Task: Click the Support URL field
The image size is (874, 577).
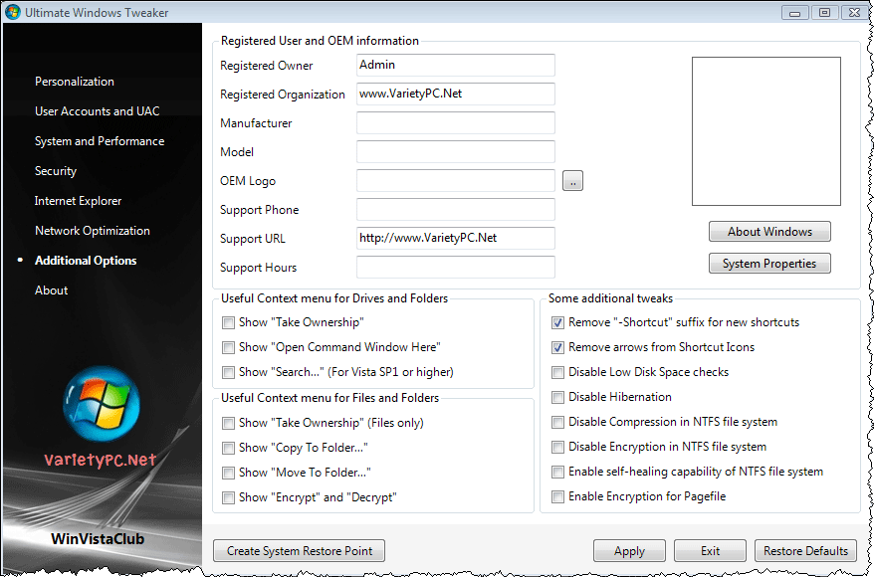Action: click(x=455, y=239)
